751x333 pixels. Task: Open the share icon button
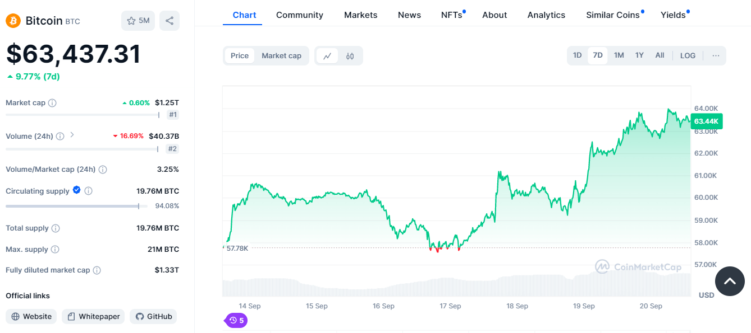pyautogui.click(x=170, y=21)
